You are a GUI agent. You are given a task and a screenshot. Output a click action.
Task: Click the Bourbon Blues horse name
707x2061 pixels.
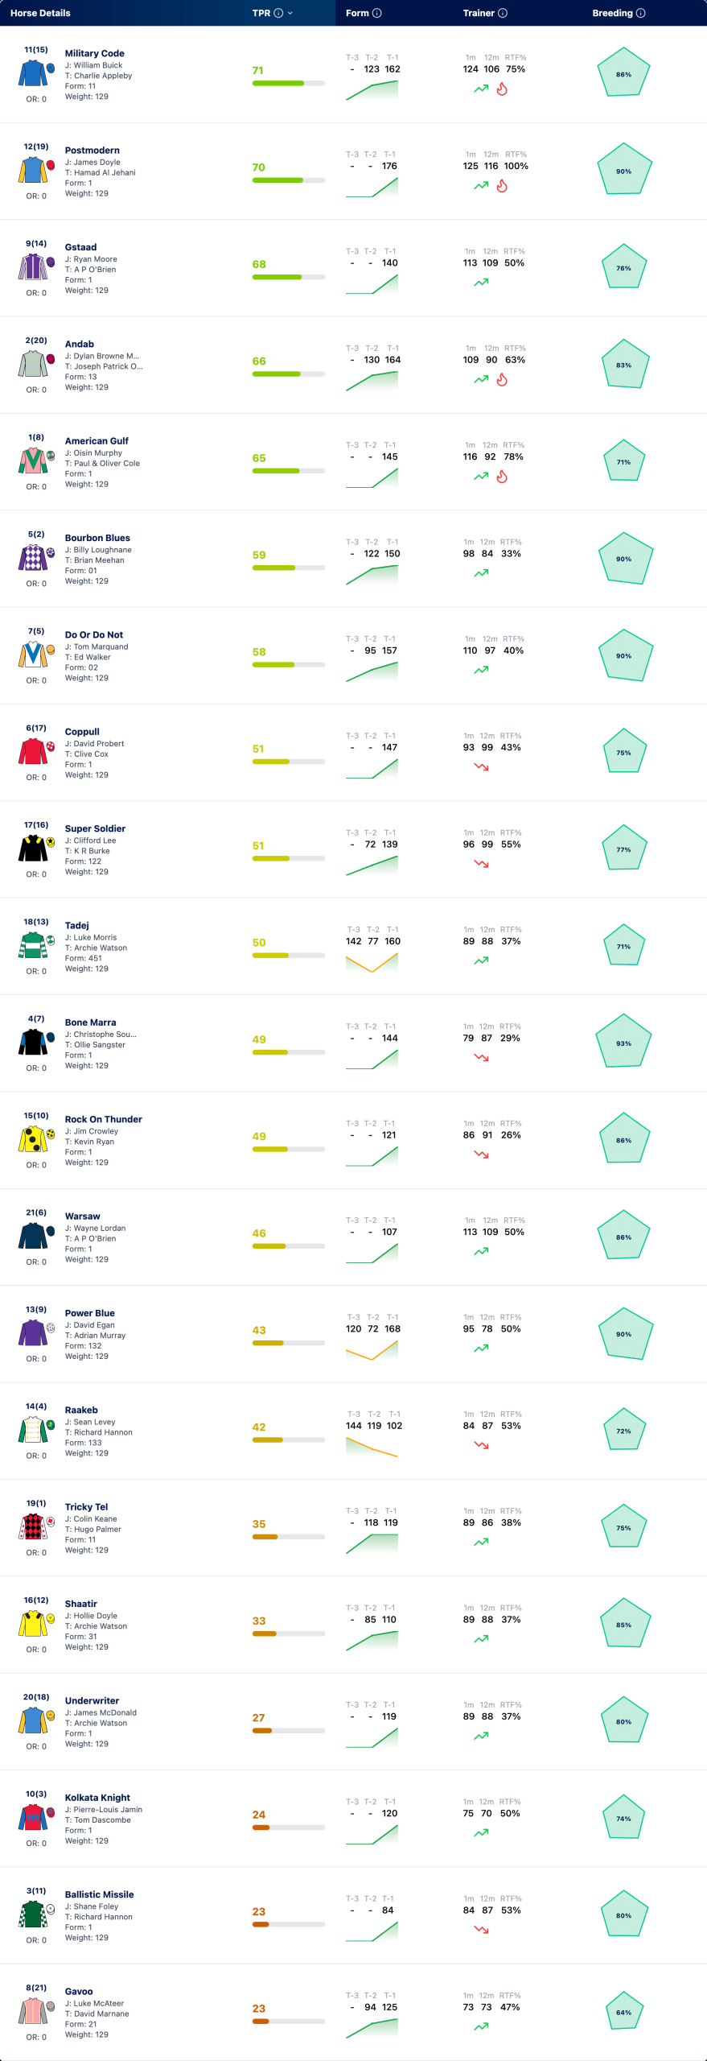(x=97, y=538)
